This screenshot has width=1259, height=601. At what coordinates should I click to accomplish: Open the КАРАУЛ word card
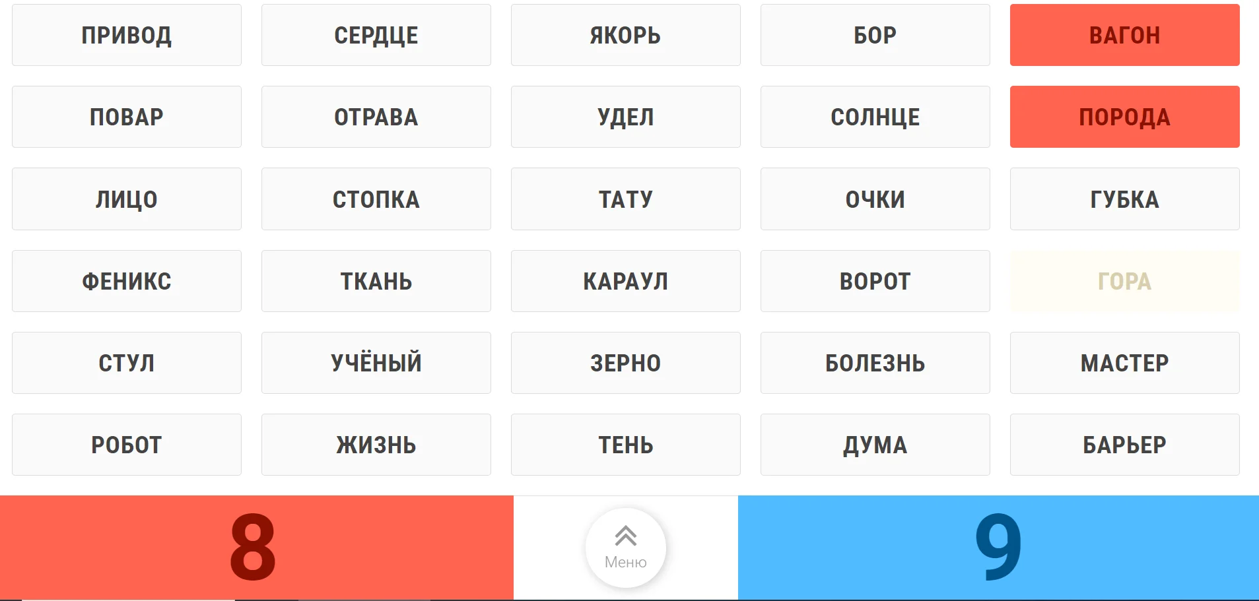625,281
